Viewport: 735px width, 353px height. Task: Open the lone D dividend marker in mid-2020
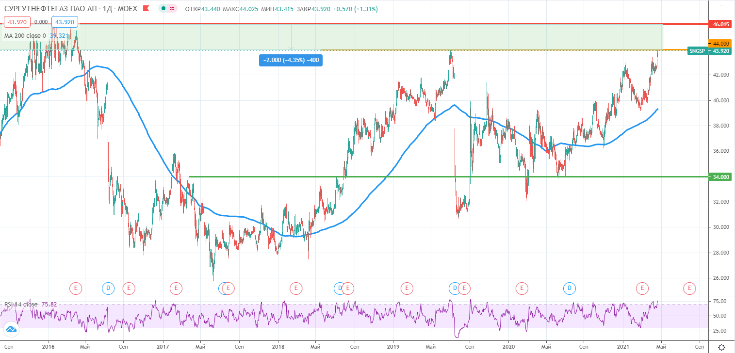tap(570, 289)
